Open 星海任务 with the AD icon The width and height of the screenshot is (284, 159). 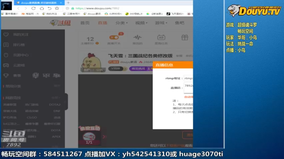tap(161, 40)
